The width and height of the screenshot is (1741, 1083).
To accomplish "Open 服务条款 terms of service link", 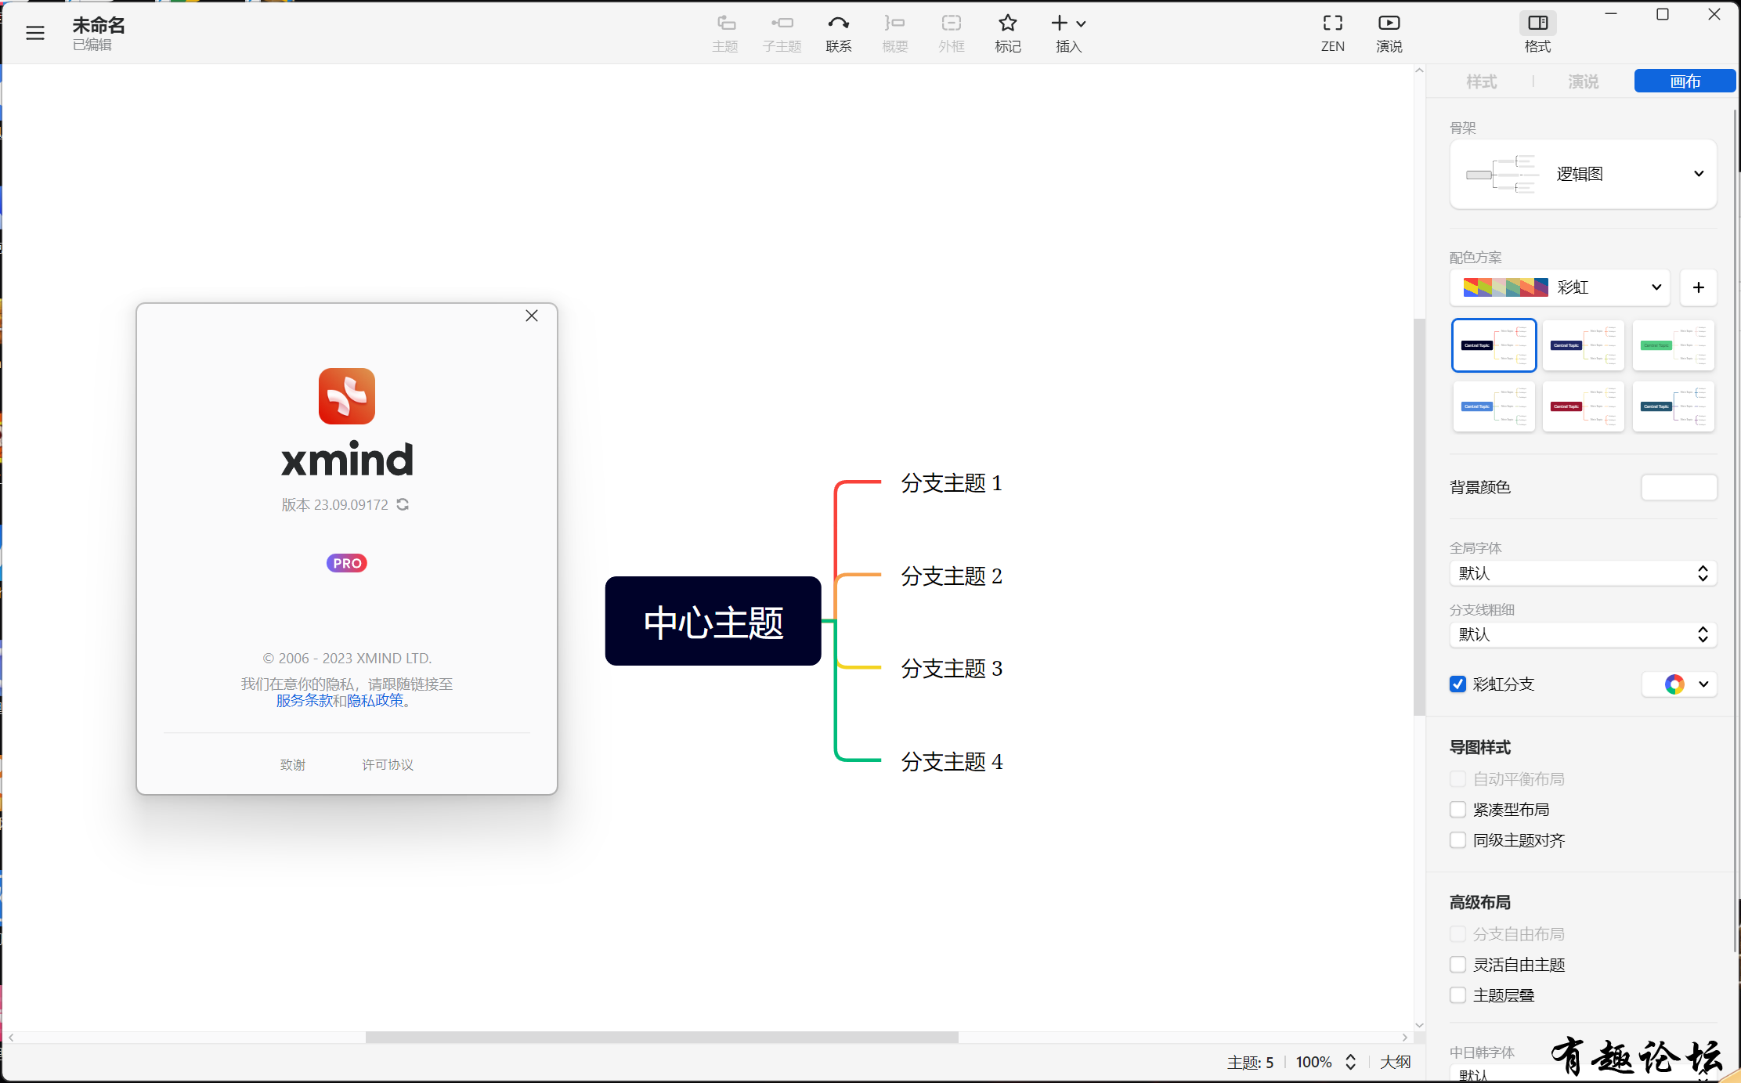I will coord(305,700).
